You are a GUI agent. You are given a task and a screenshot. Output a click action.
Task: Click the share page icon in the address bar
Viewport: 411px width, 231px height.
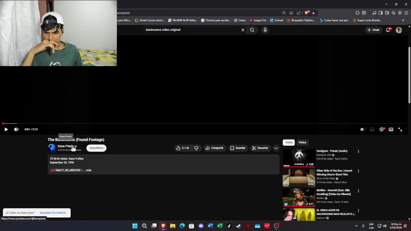click(299, 13)
